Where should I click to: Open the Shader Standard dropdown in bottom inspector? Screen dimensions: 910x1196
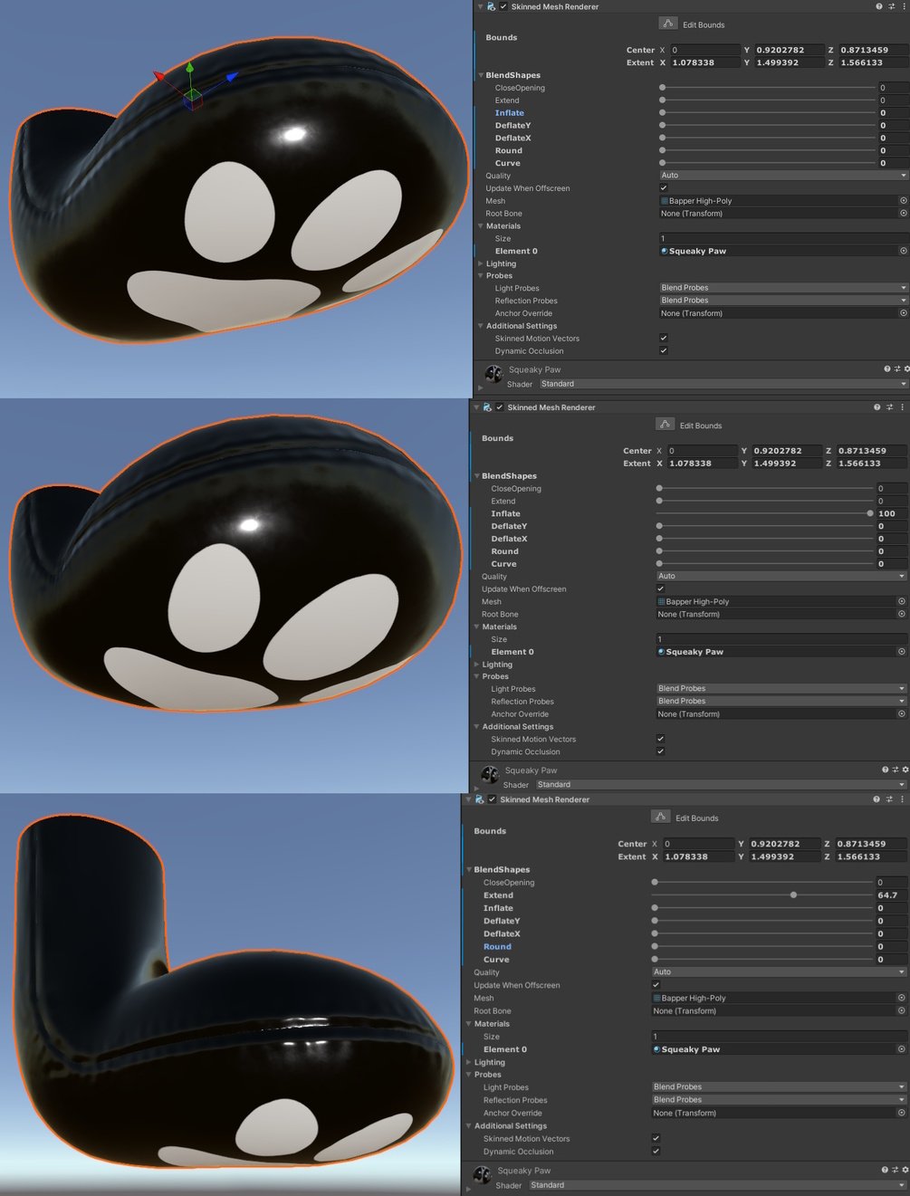point(718,1185)
